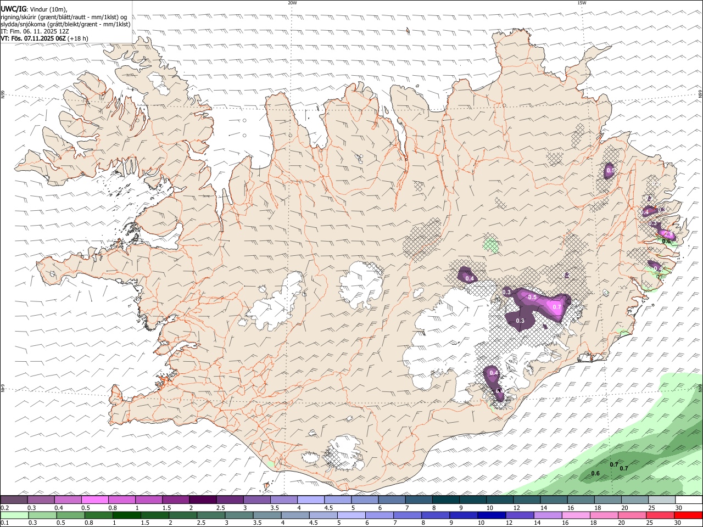Select the pink swatch between 18 and 20, bottom legend row
The image size is (703, 527).
click(x=604, y=515)
